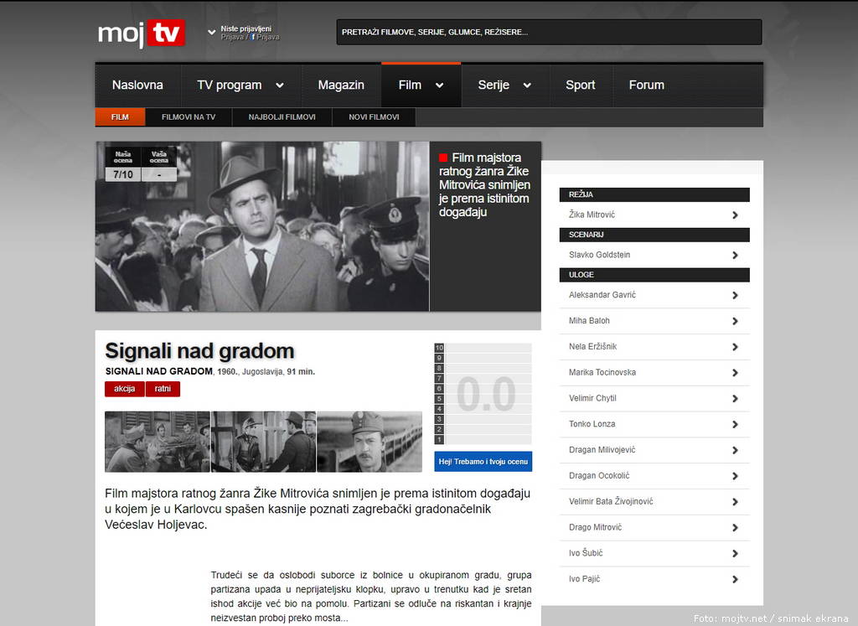The height and width of the screenshot is (626, 858).
Task: Open actor Dragan Ocokolić link
Action: (598, 475)
